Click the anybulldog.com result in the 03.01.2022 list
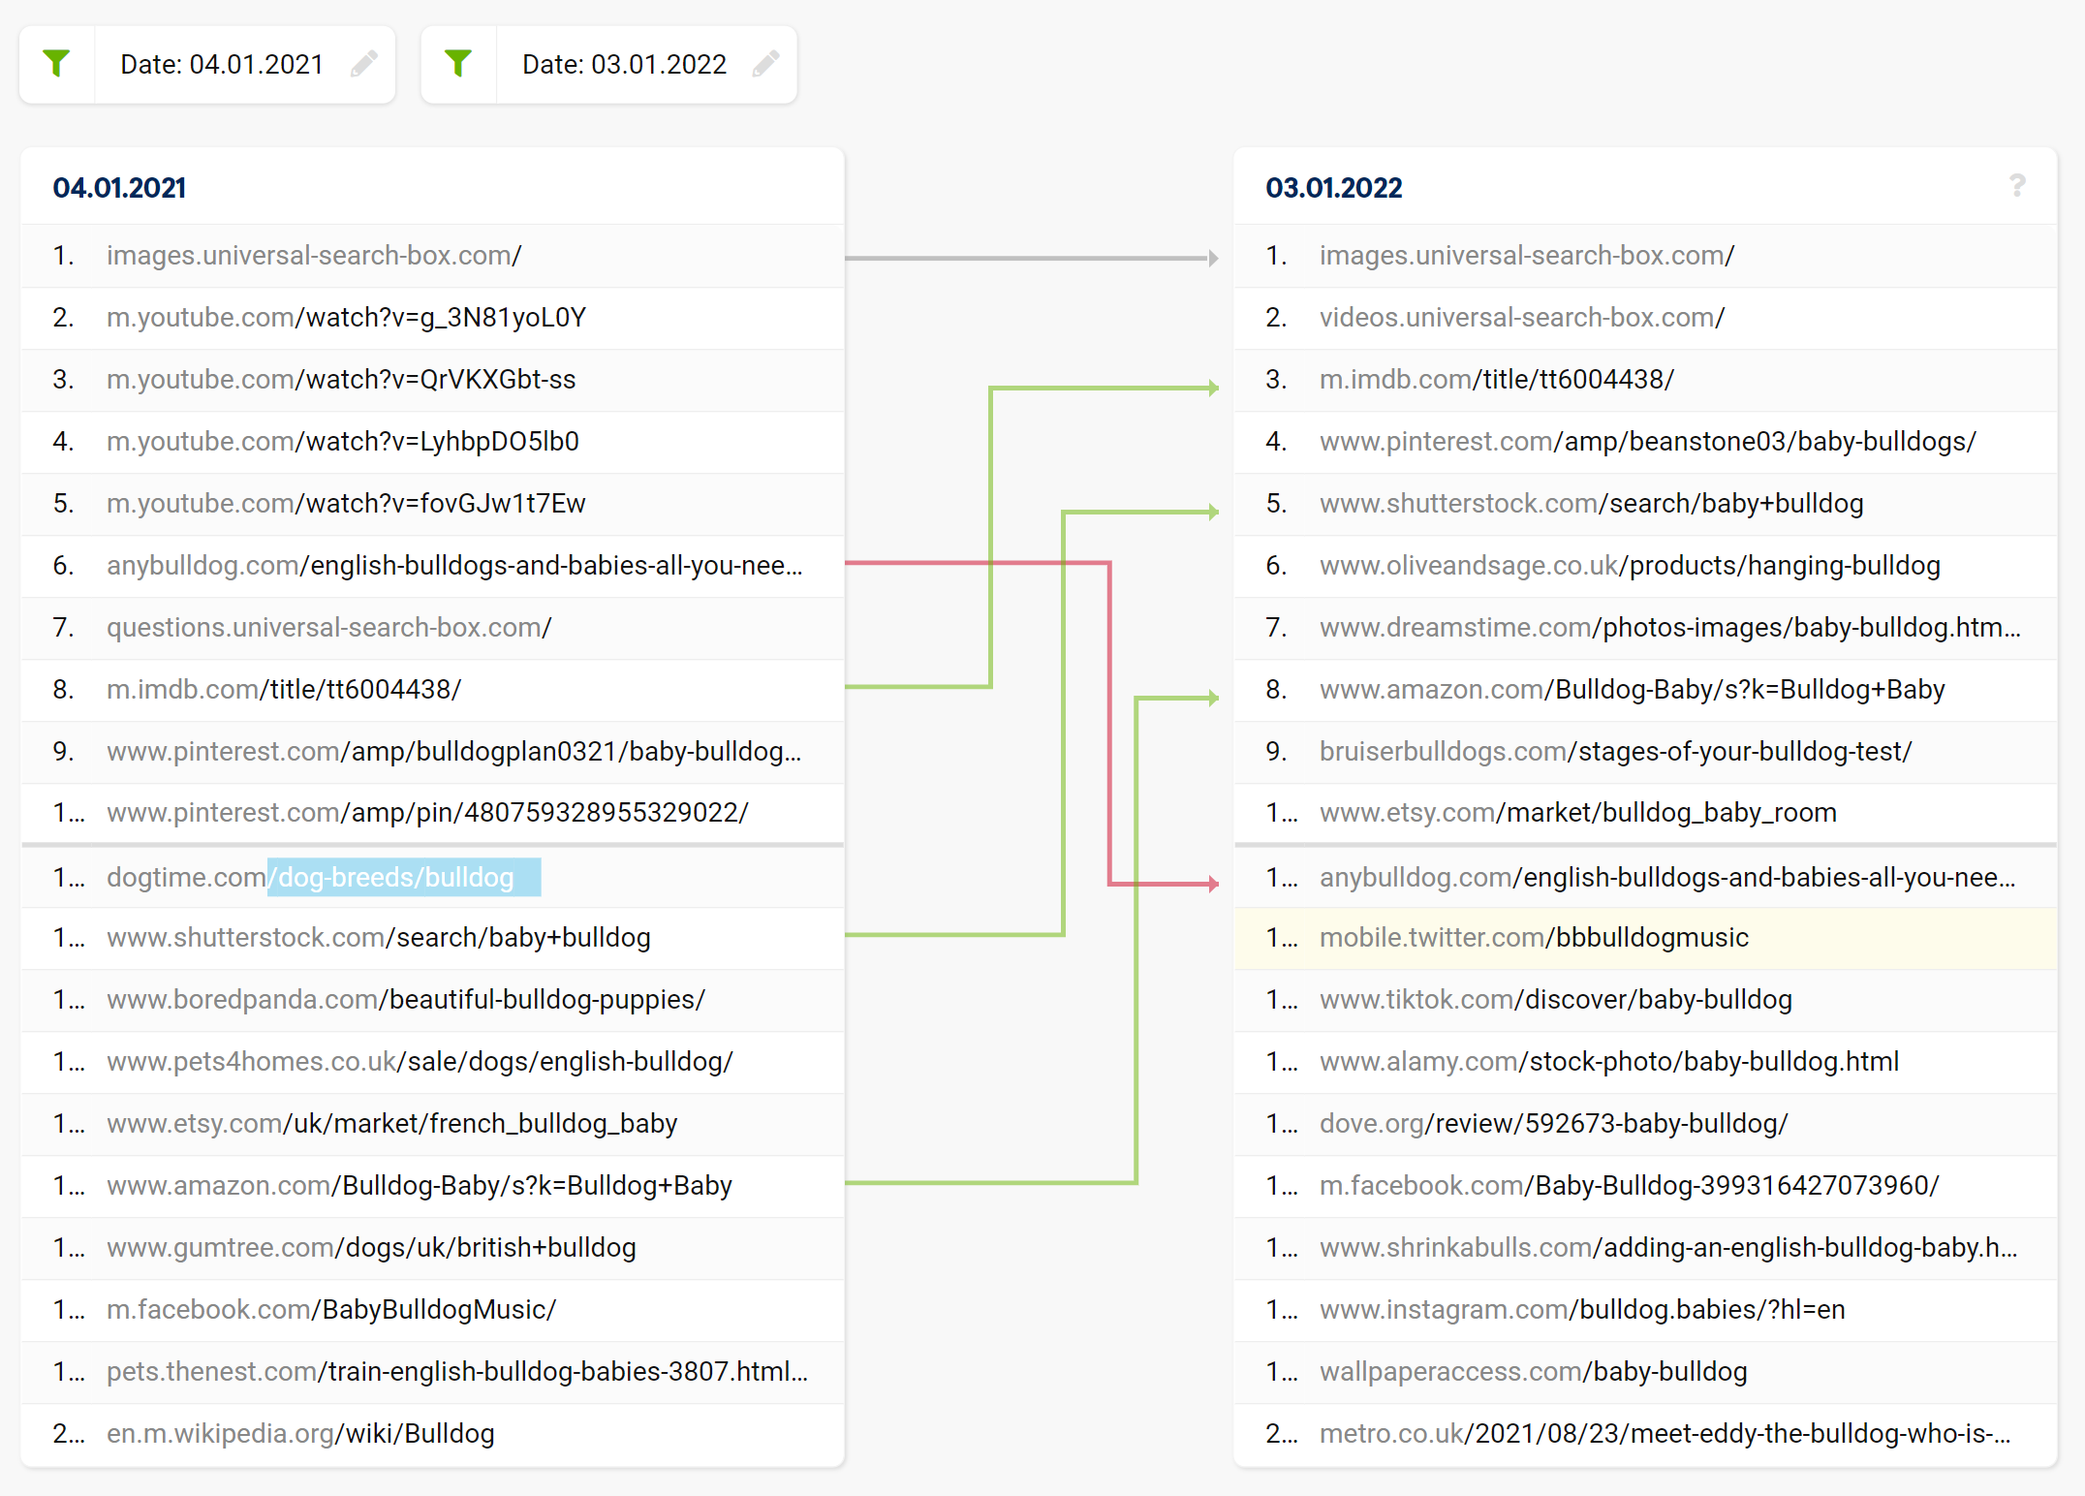The width and height of the screenshot is (2085, 1496). (x=1667, y=878)
